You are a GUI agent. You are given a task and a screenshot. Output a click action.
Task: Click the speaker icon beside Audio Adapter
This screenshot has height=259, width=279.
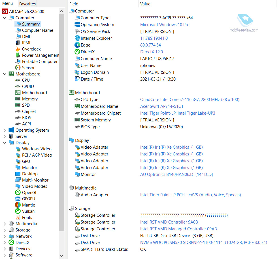77,195
